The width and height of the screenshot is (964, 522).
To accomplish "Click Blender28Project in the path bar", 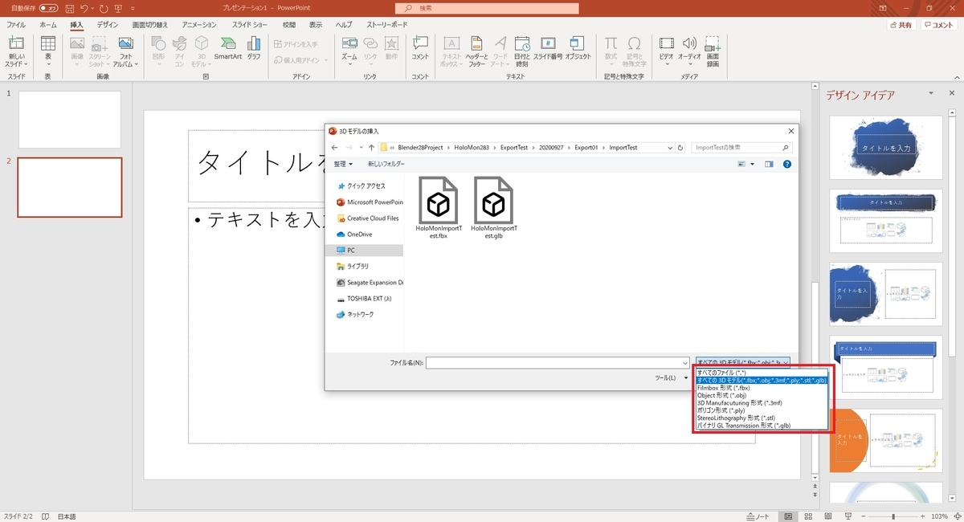I will click(422, 148).
